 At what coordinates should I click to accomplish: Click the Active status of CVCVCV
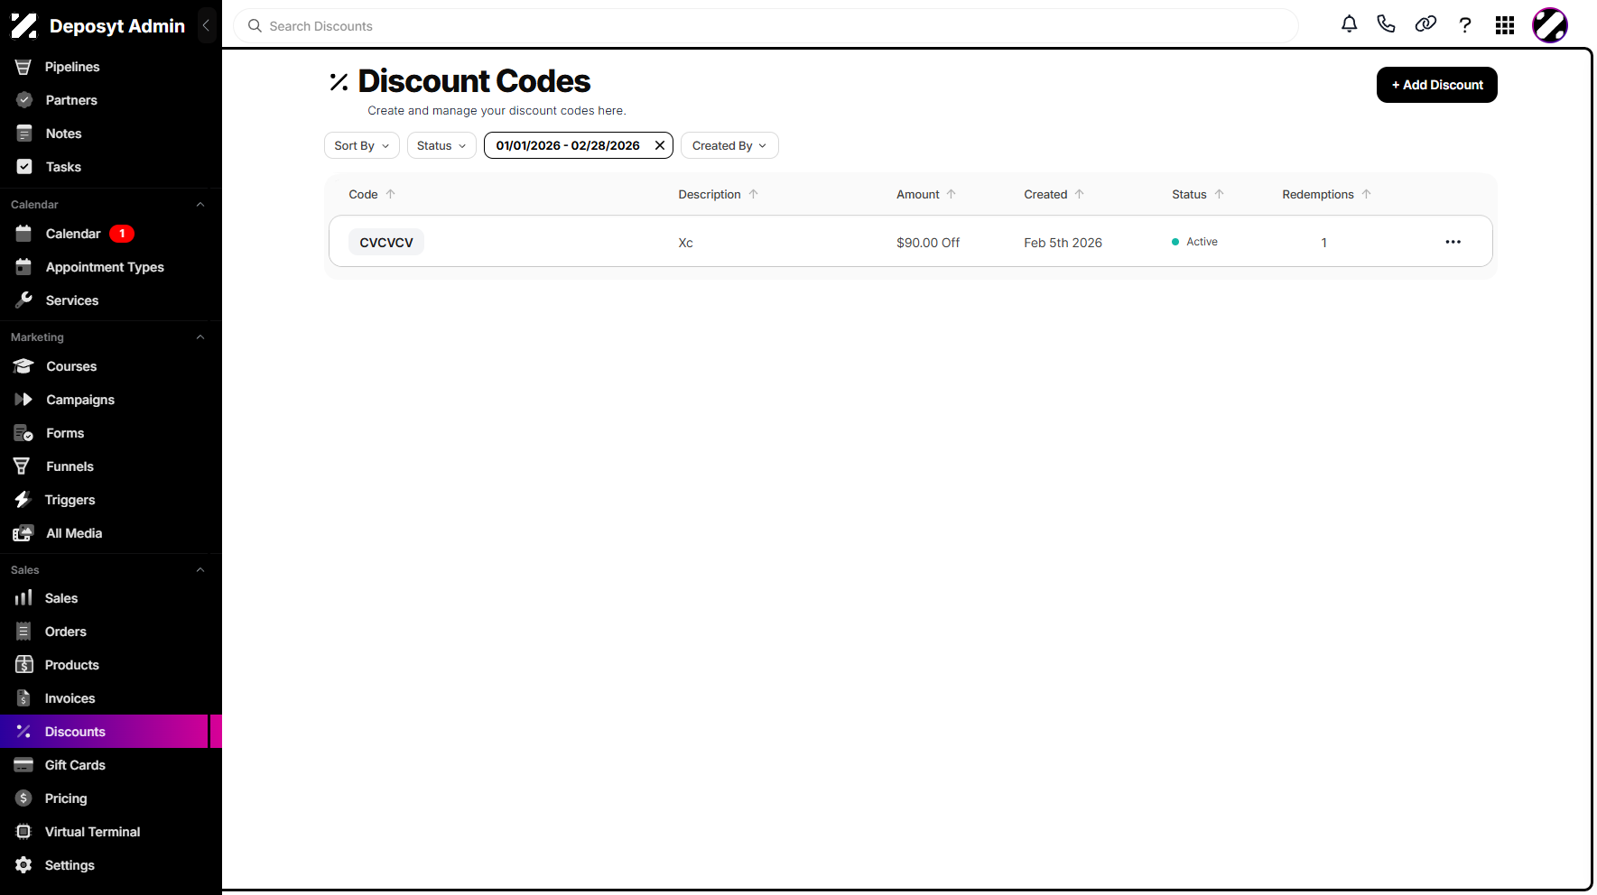(x=1194, y=242)
